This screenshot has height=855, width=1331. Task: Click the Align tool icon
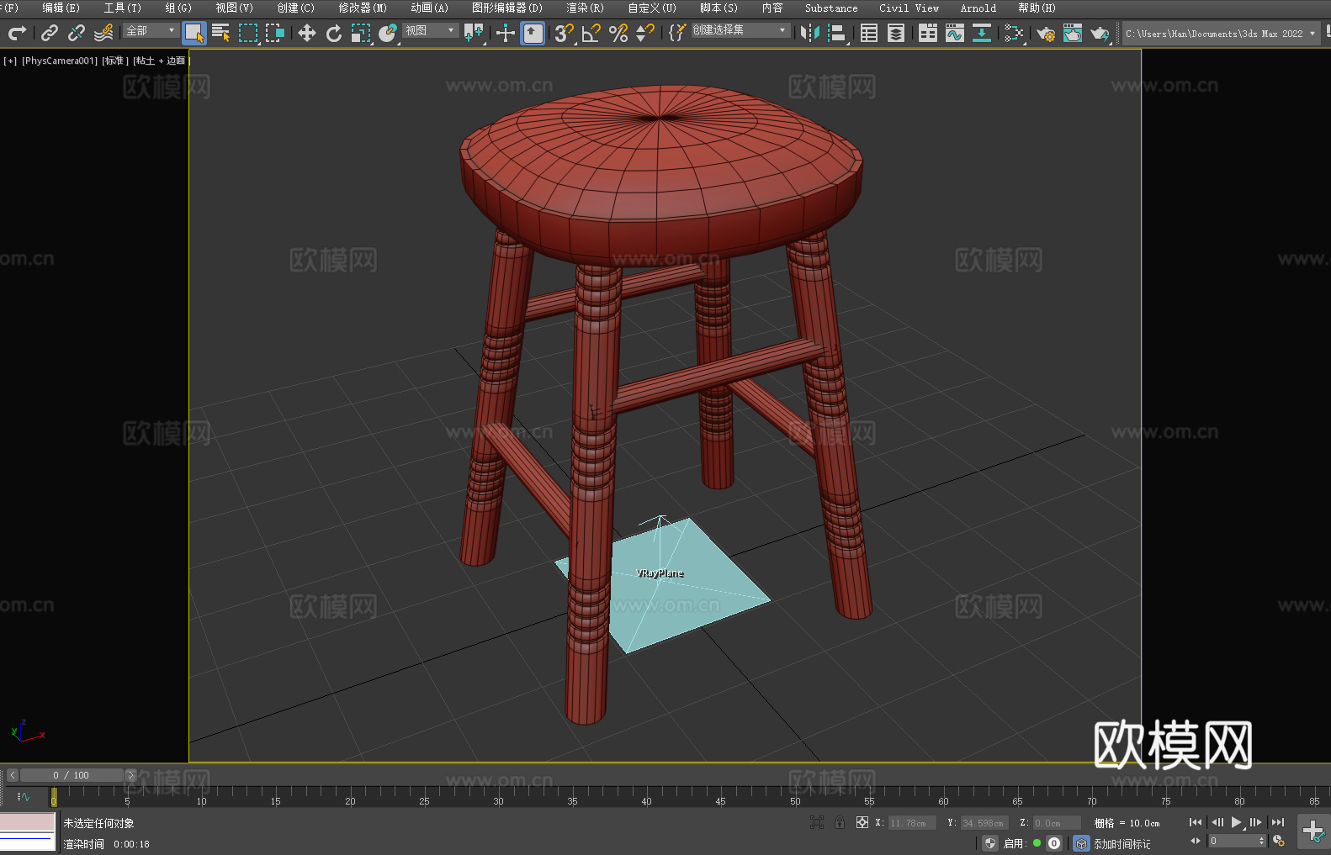pos(837,33)
